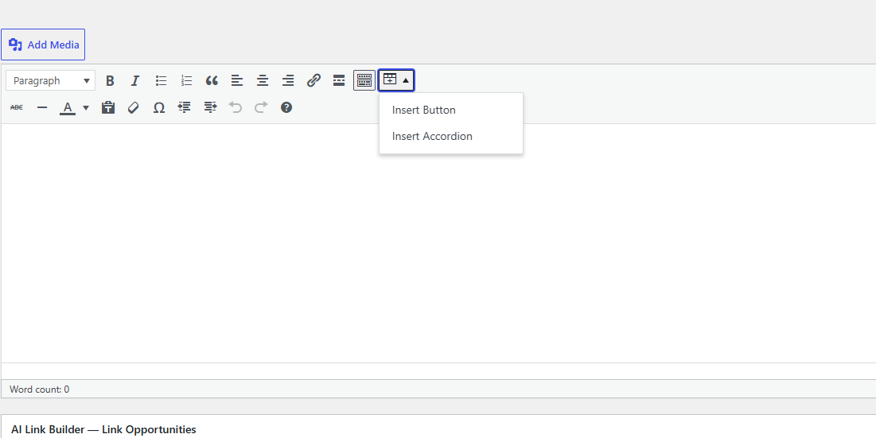Toggle bold formatting
This screenshot has width=876, height=438.
point(110,80)
